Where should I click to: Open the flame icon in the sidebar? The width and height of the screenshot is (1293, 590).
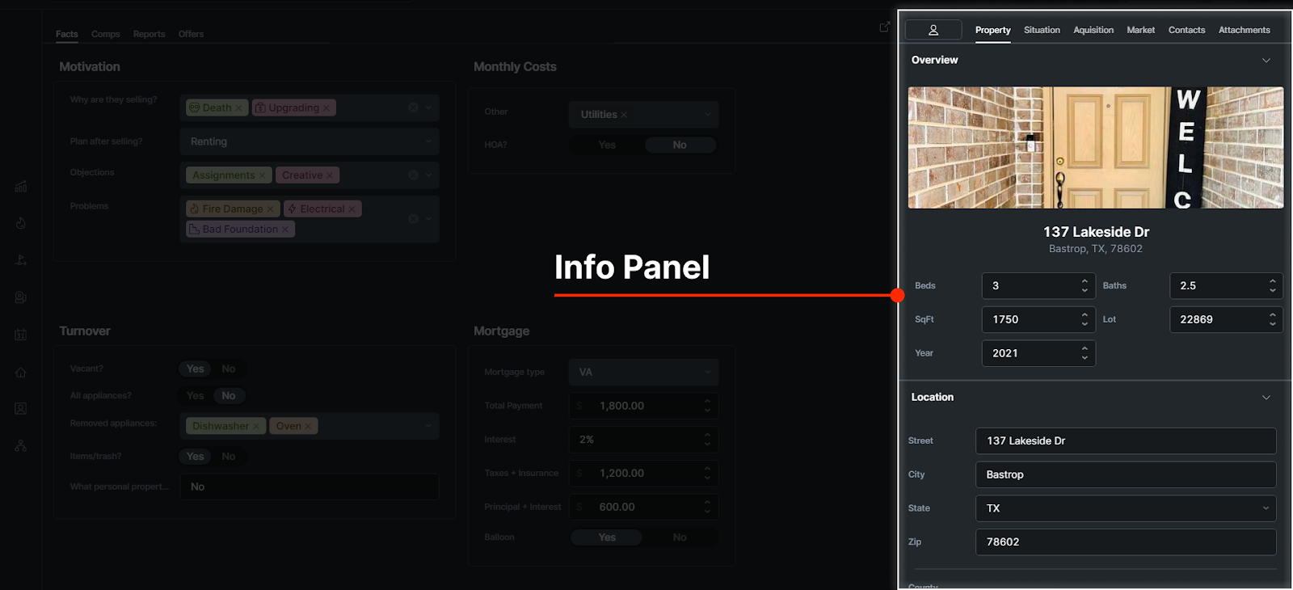click(21, 223)
